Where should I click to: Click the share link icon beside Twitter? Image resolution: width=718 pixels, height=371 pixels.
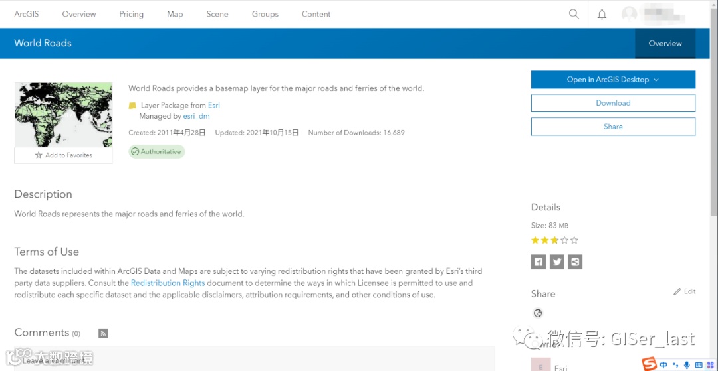[575, 261]
